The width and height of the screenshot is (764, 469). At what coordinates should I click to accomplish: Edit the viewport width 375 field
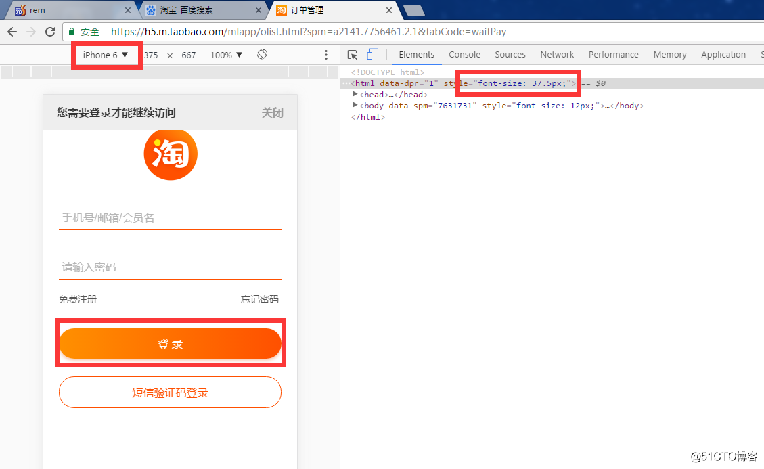[151, 55]
